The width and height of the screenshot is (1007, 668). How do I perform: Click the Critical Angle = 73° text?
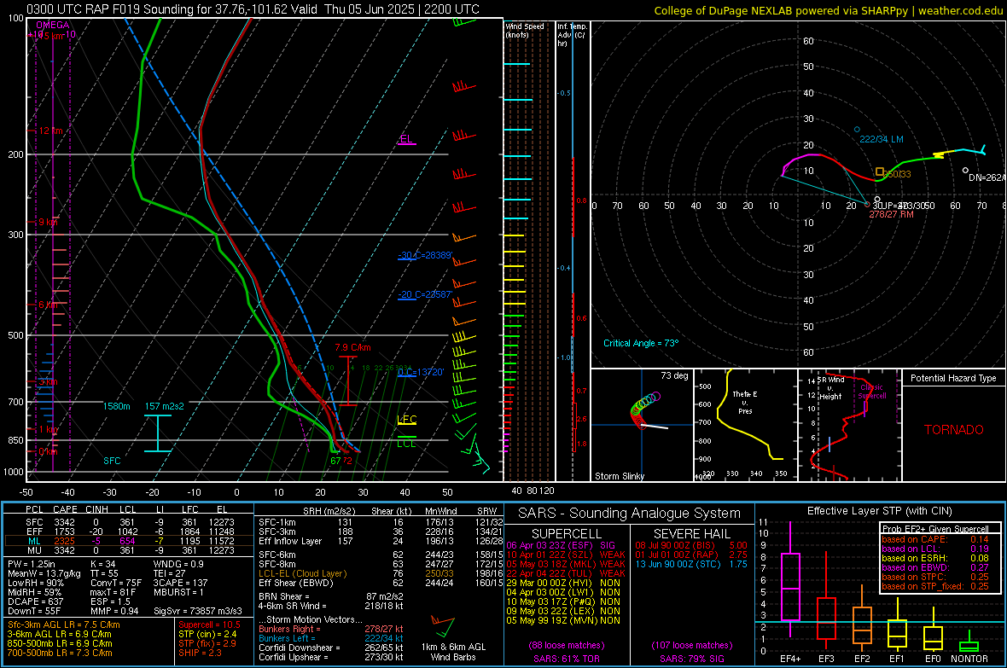tap(640, 343)
